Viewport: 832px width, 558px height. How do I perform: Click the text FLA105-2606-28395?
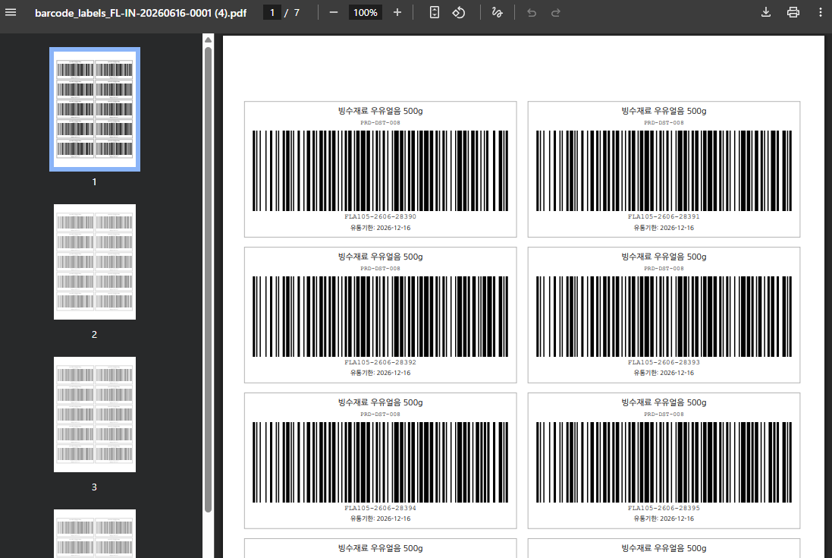(664, 508)
